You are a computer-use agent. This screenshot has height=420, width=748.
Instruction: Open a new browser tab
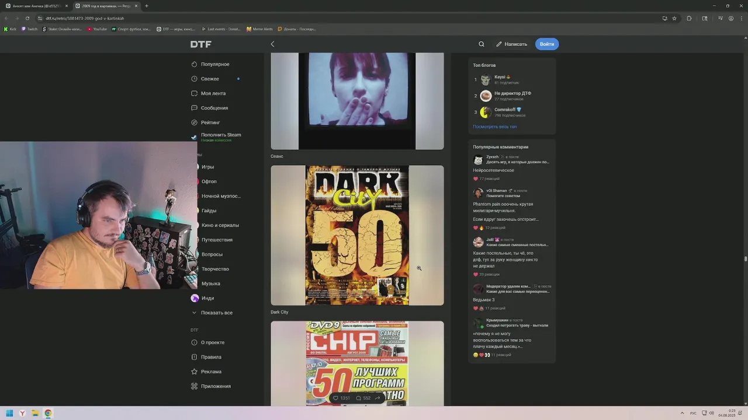[146, 6]
